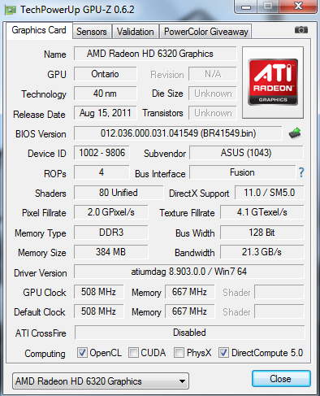Close the window with the red X
Image resolution: width=320 pixels, height=396 pixels.
click(298, 7)
